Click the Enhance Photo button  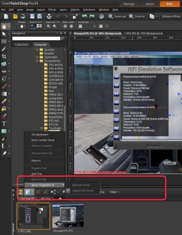click(171, 16)
